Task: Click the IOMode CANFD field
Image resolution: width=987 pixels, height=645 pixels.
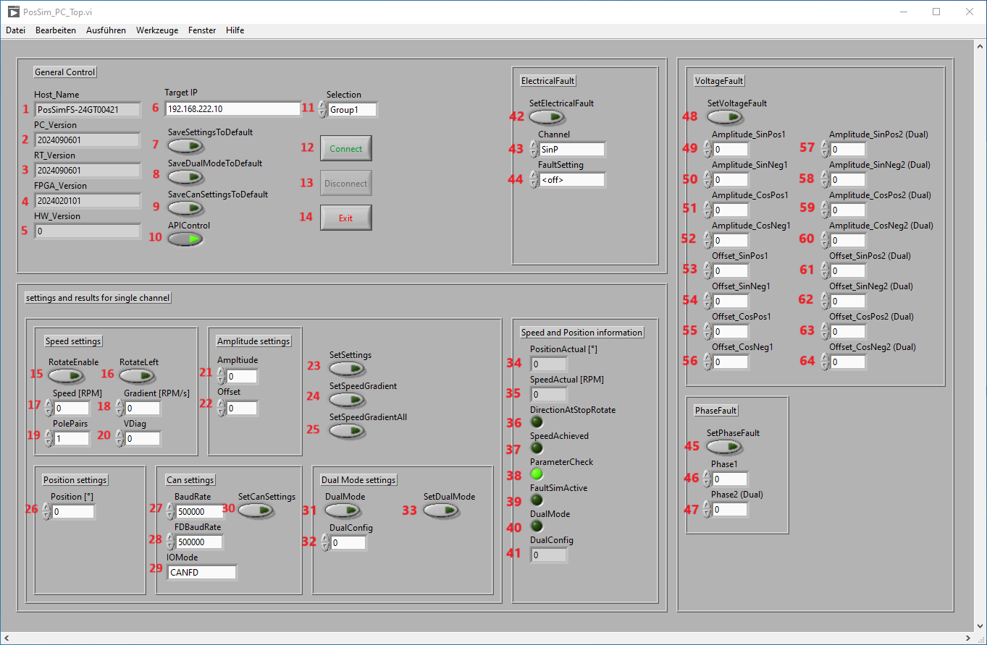Action: click(202, 572)
